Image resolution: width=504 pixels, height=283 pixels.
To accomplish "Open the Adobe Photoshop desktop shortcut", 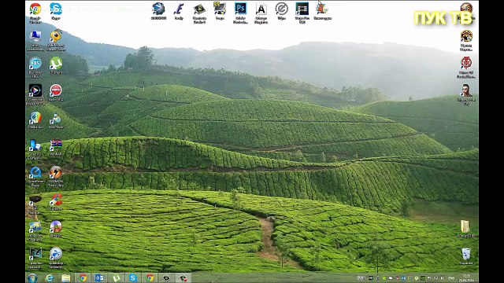I will pyautogui.click(x=240, y=13).
